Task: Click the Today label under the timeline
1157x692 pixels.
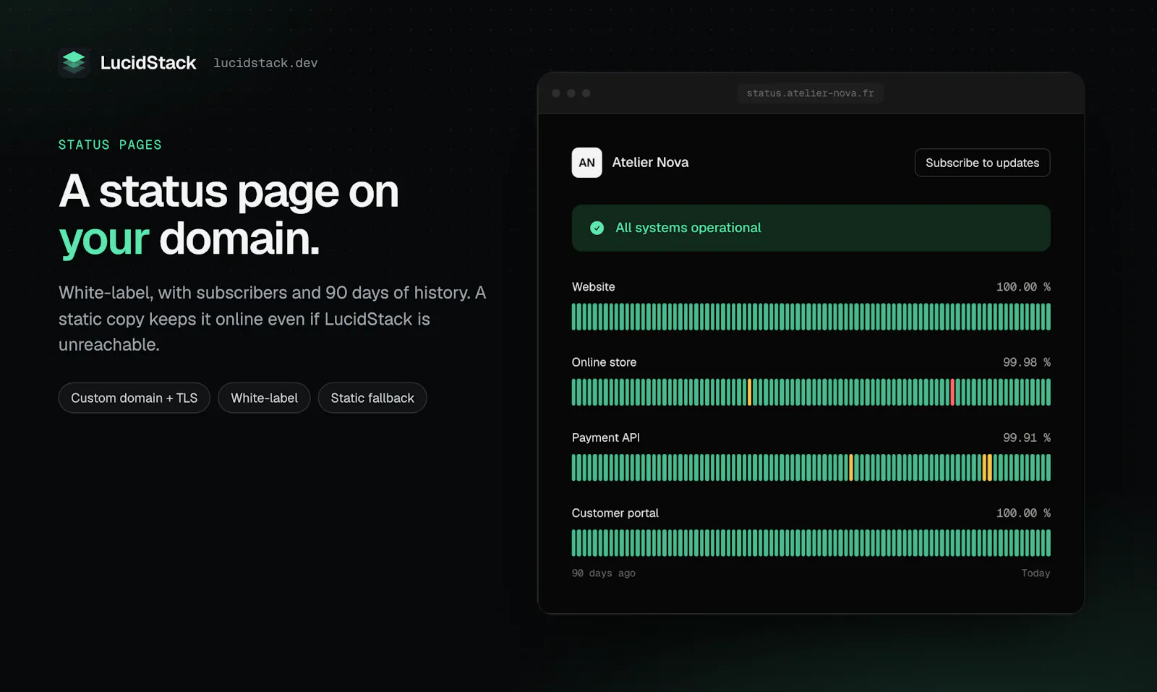Action: [1036, 573]
